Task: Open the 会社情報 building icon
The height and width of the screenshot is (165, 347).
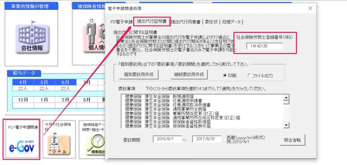Action: 32,39
